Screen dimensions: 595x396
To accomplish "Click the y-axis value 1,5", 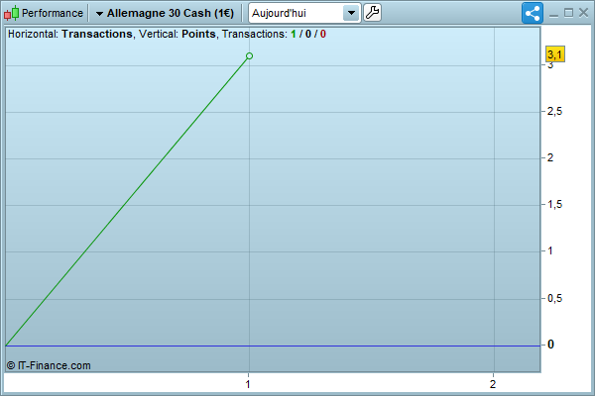I will pyautogui.click(x=554, y=205).
